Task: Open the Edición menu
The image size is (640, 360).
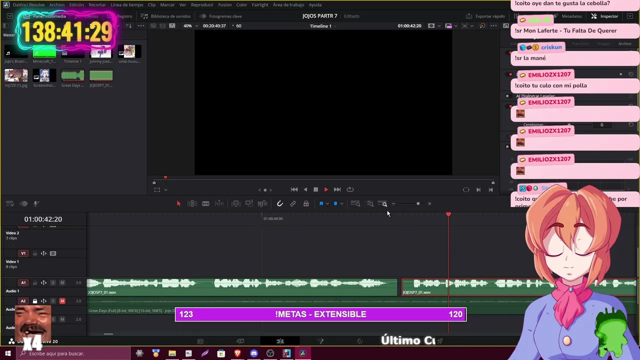Action: [76, 4]
